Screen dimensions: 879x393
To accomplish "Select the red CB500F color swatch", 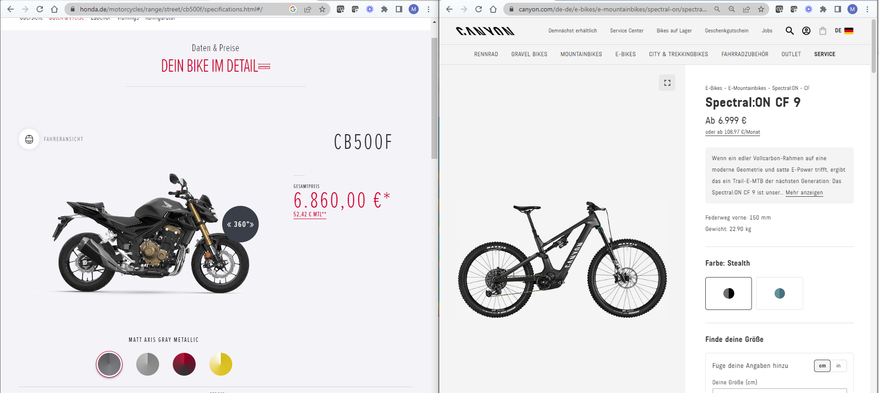I will [184, 364].
